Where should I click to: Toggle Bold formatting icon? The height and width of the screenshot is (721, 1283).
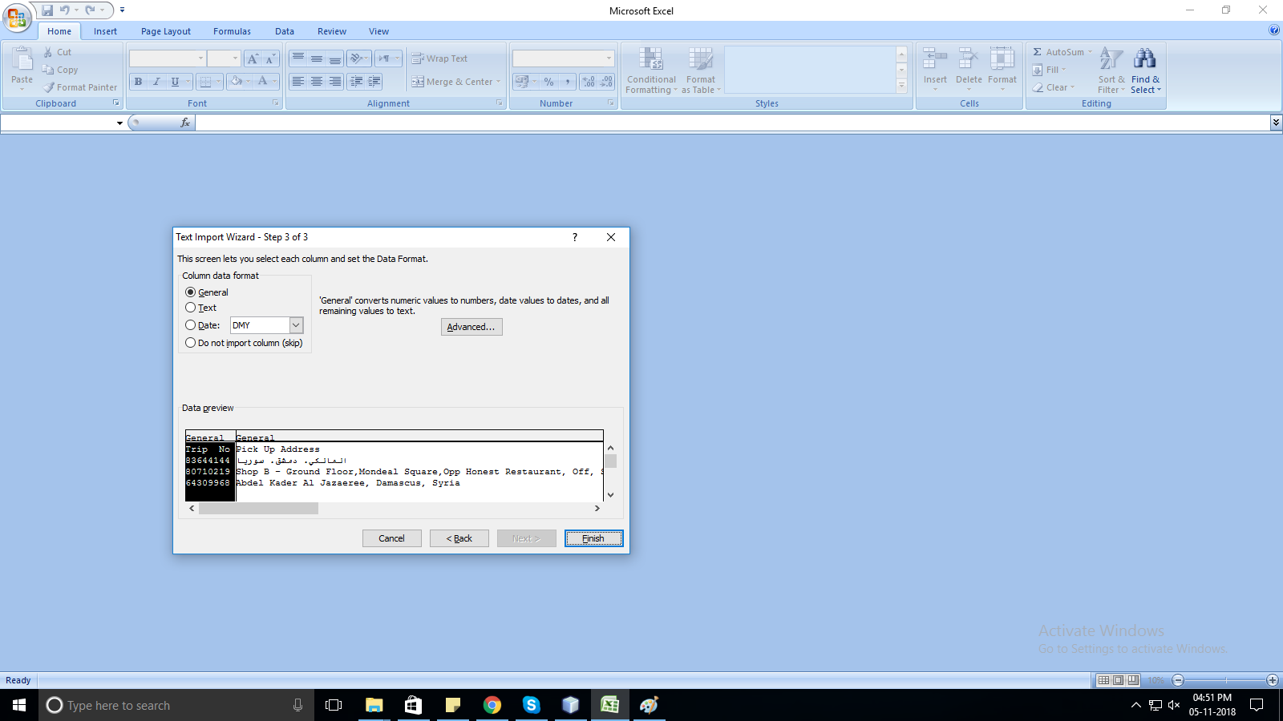click(138, 82)
